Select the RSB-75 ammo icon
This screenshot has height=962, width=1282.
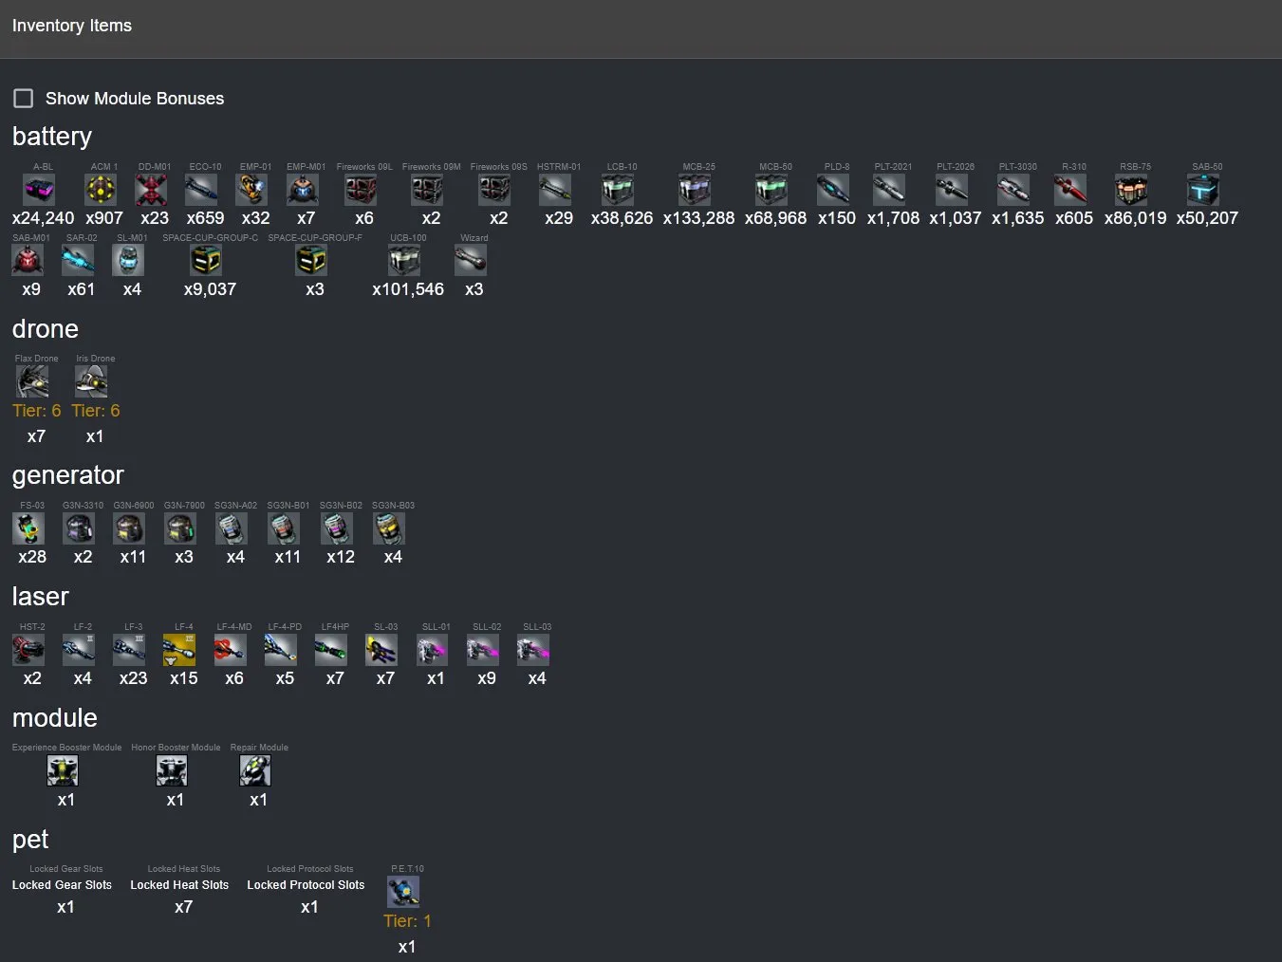(1132, 190)
